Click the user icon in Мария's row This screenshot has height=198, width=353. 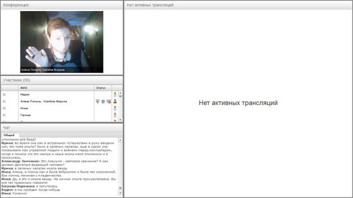pos(115,95)
